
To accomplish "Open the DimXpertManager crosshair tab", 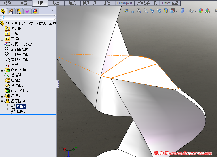I will click(27, 11).
